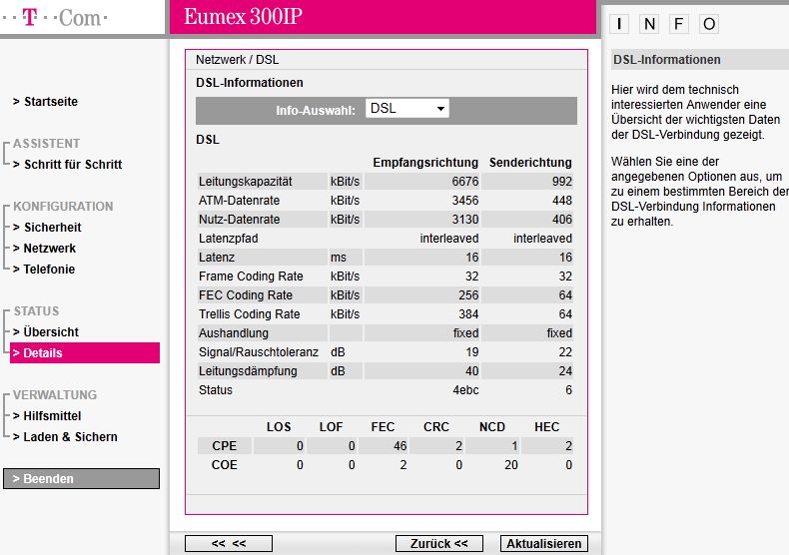
Task: Click the Nutz-Datenrate row label
Action: pyautogui.click(x=239, y=220)
